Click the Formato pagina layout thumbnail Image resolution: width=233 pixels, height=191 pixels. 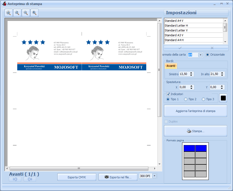pos(195,161)
